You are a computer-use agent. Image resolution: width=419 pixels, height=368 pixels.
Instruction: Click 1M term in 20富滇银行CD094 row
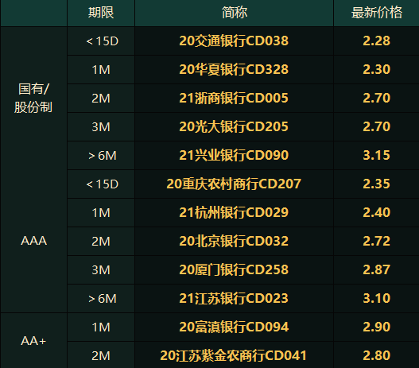101,327
